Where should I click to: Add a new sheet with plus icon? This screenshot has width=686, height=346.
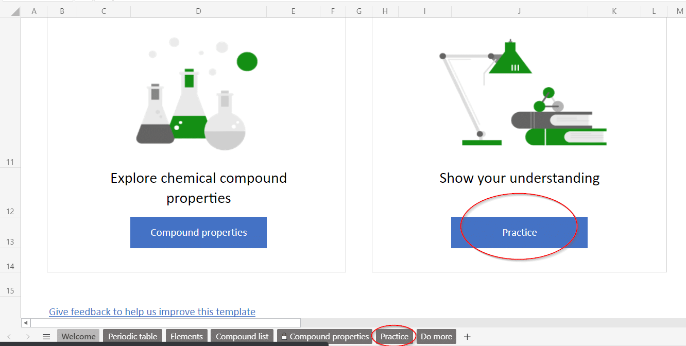pyautogui.click(x=467, y=337)
